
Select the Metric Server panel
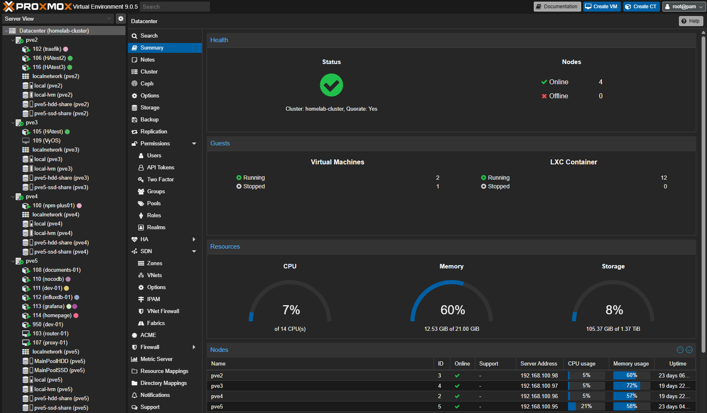[x=156, y=359]
